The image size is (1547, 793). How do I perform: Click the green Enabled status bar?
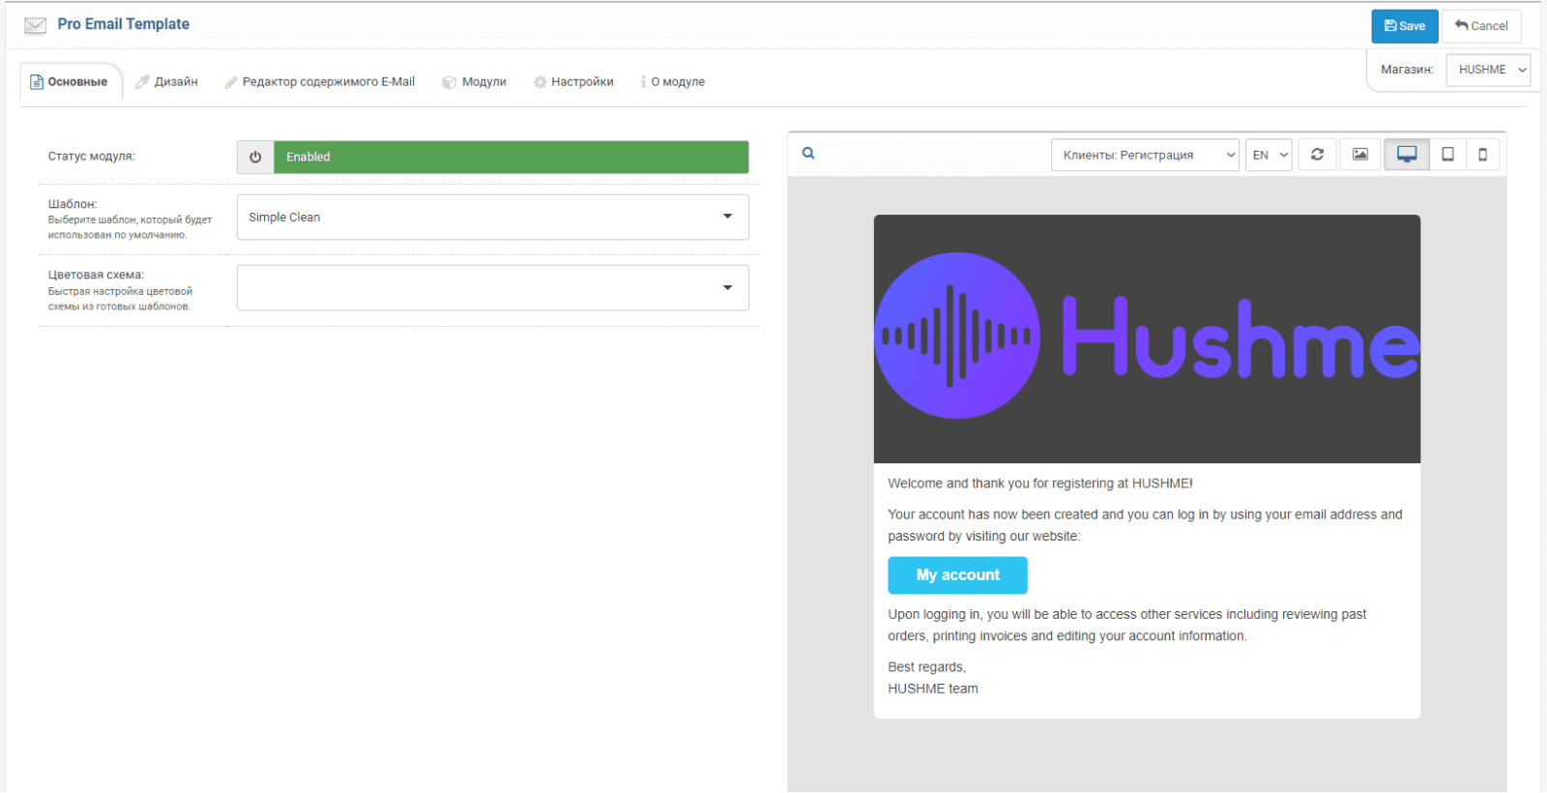[511, 158]
